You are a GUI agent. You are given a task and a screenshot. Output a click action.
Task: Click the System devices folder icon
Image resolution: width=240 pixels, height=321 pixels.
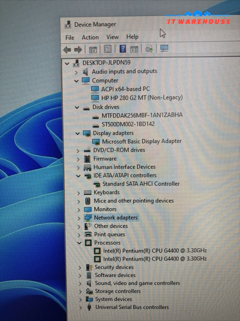pos(89,299)
